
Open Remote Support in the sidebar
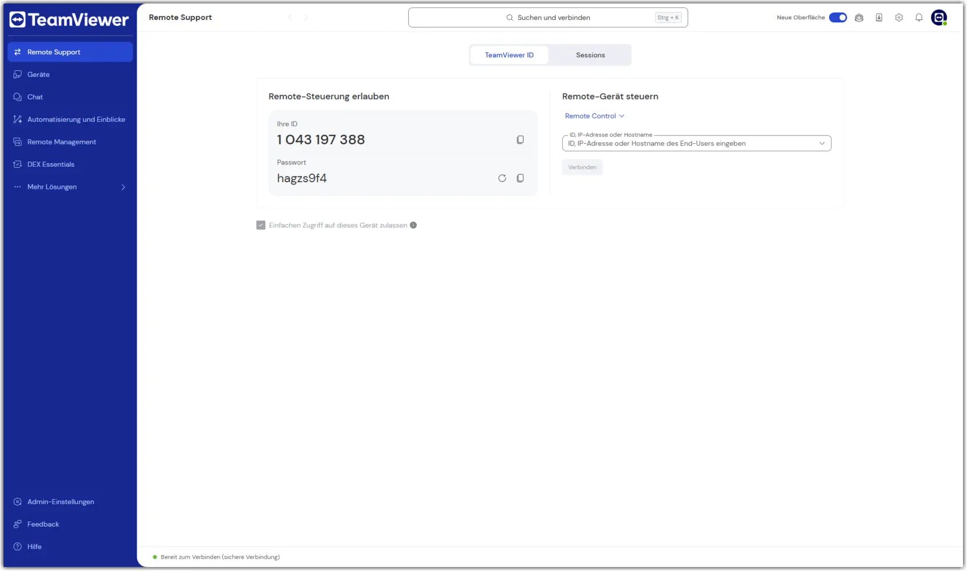70,52
